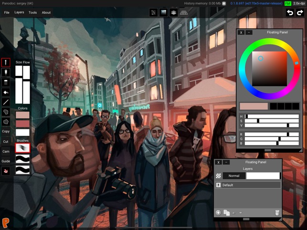The height and width of the screenshot is (230, 307).
Task: Hide the Default layer with eye icon
Action: tap(218, 185)
